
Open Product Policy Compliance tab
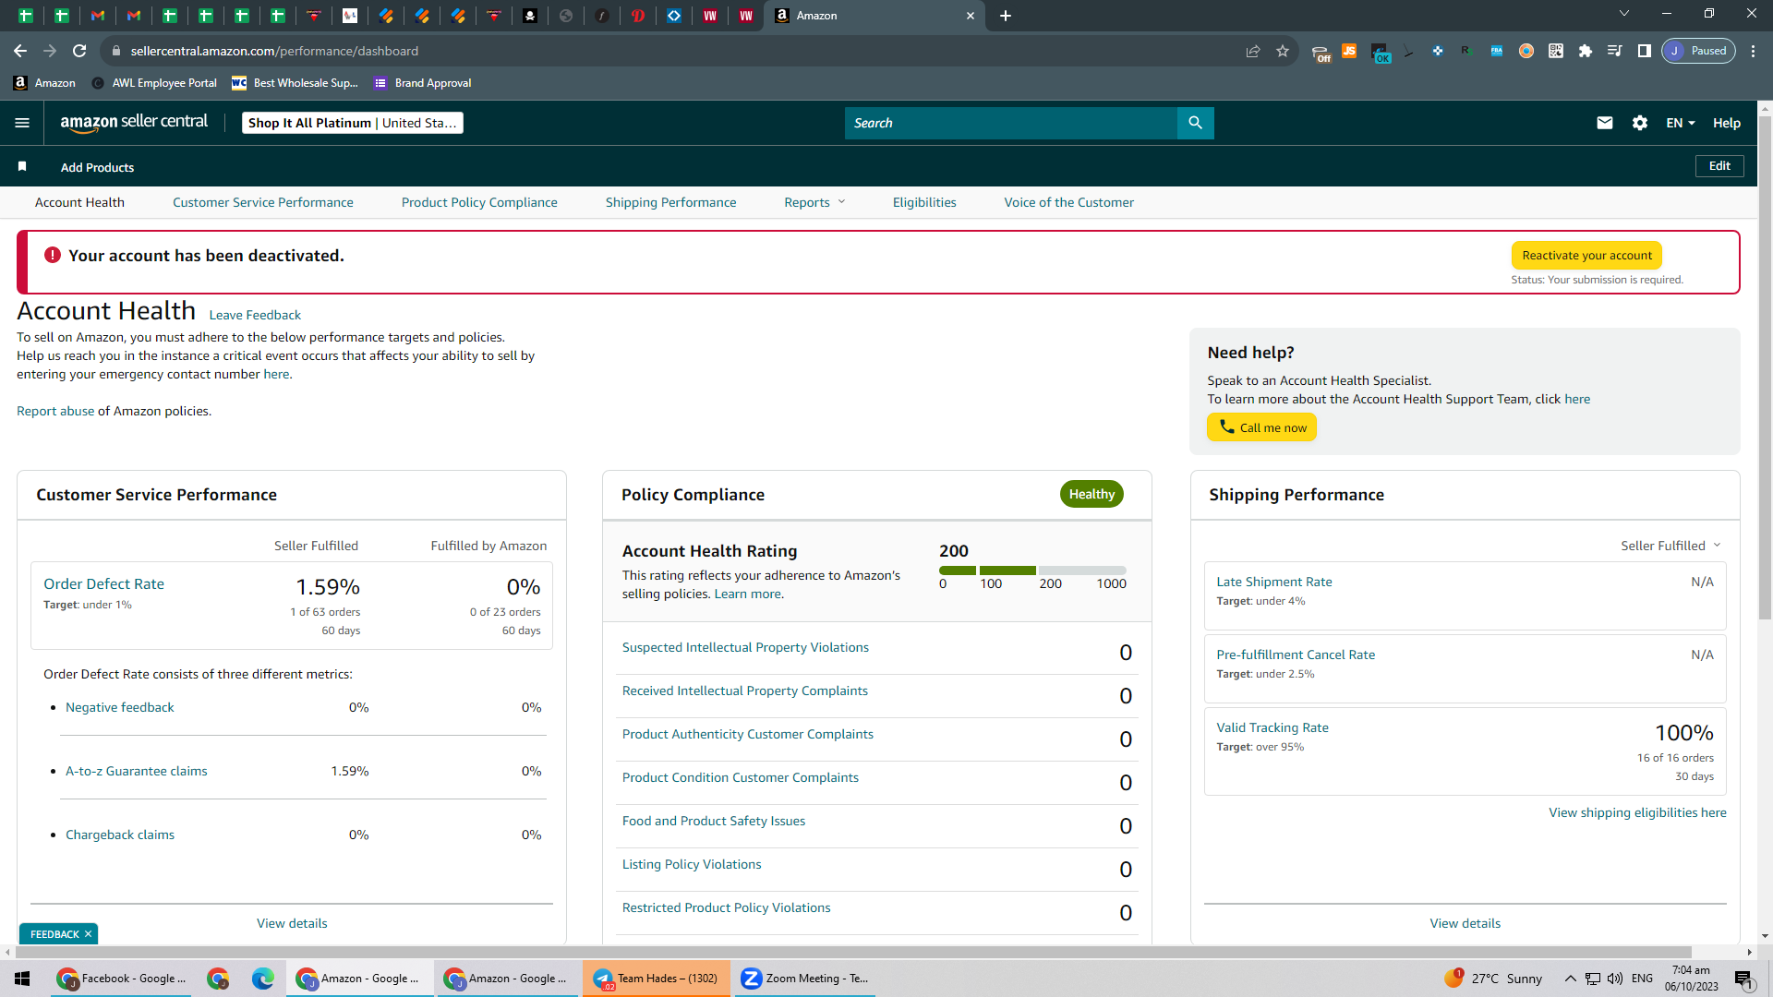(x=479, y=202)
